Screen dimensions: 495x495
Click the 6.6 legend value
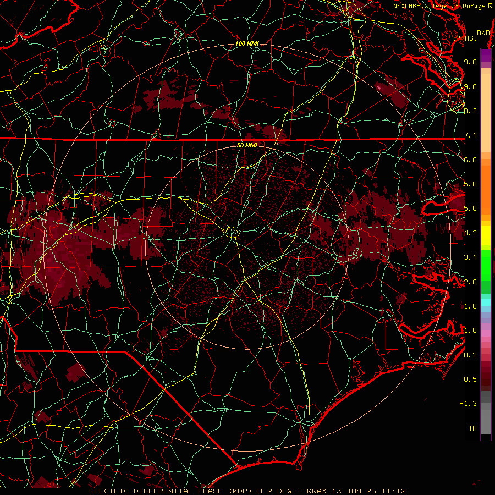(x=470, y=159)
